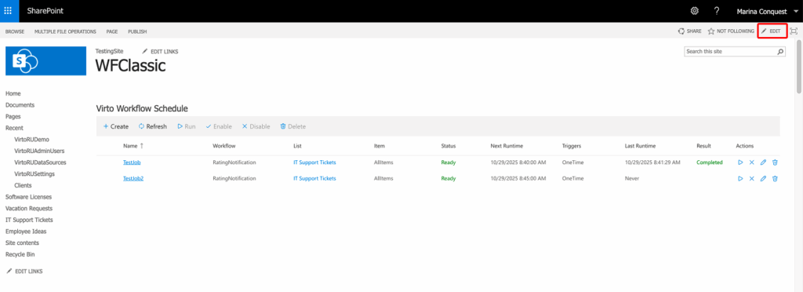Viewport: 803px width, 292px height.
Task: Click the WFClassic page title
Action: pos(131,66)
